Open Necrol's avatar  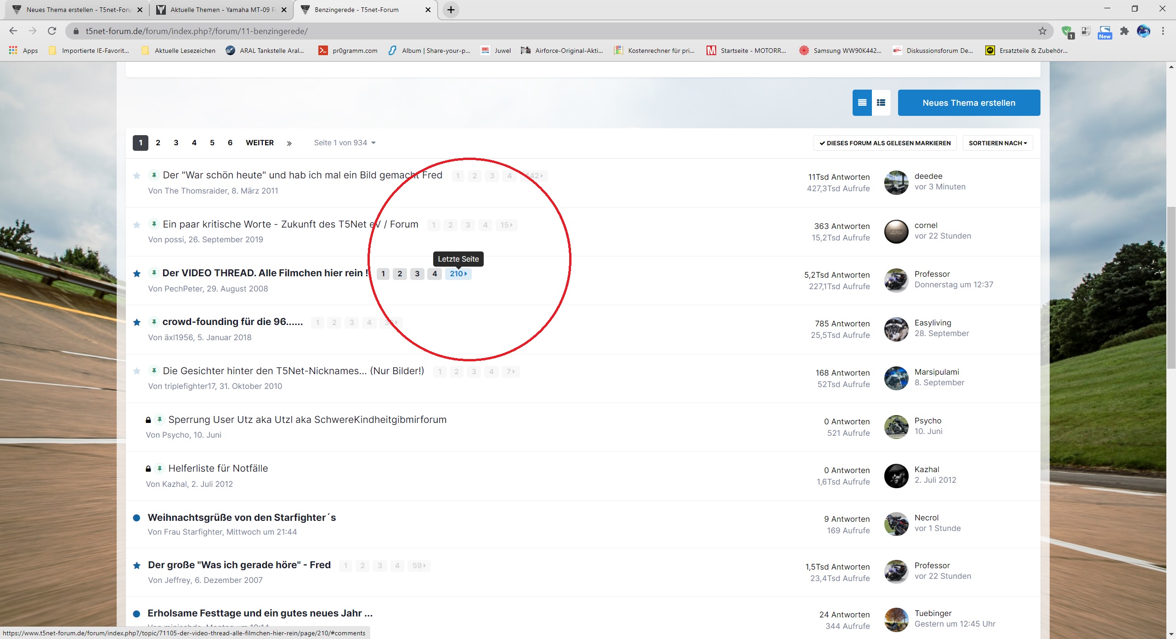896,524
